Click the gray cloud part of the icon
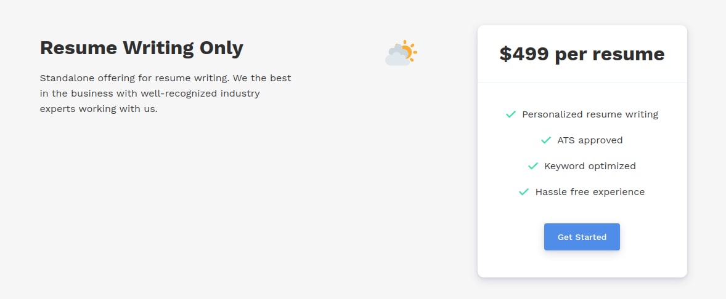The image size is (726, 299). tap(398, 57)
